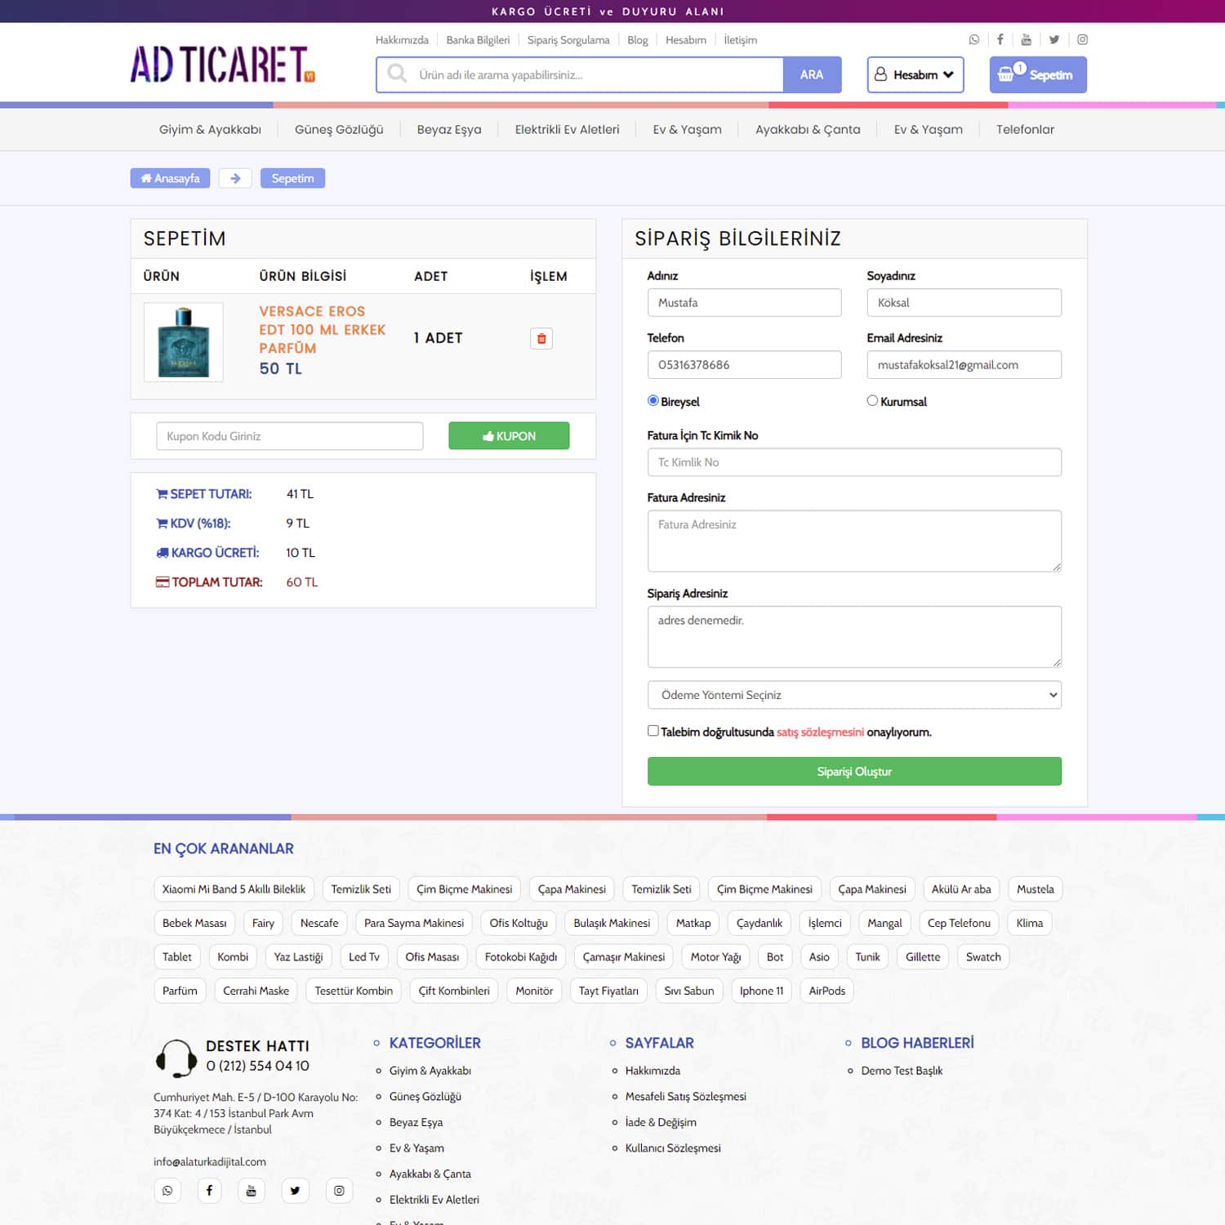Focus the Tc Kimlik No field
The image size is (1225, 1225).
[x=854, y=462]
